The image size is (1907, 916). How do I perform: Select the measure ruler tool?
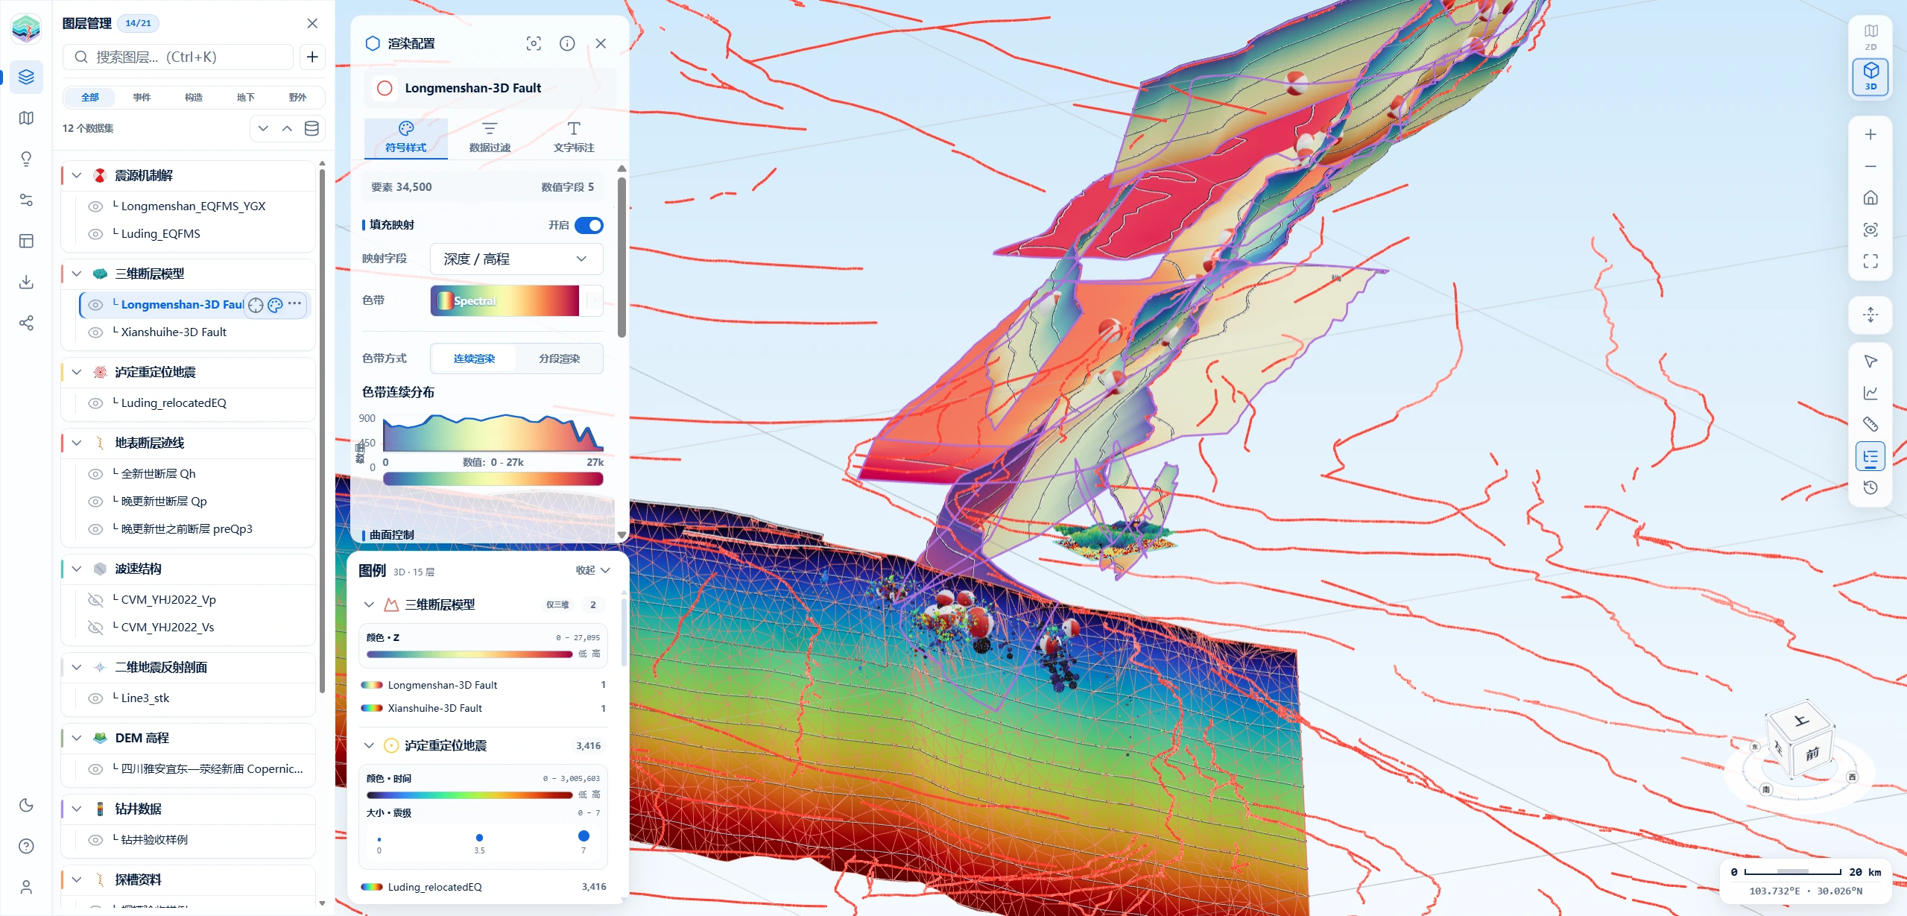1870,424
